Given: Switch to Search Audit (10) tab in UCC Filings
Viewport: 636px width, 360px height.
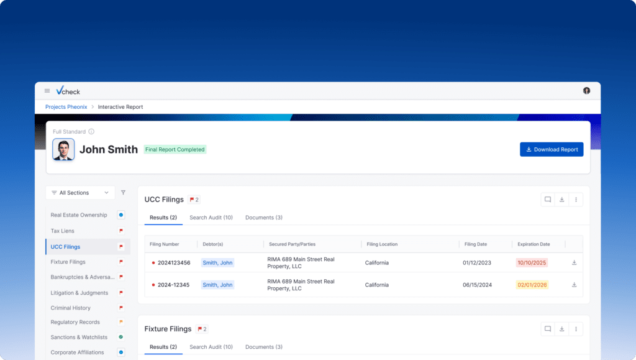Looking at the screenshot, I should pos(211,218).
